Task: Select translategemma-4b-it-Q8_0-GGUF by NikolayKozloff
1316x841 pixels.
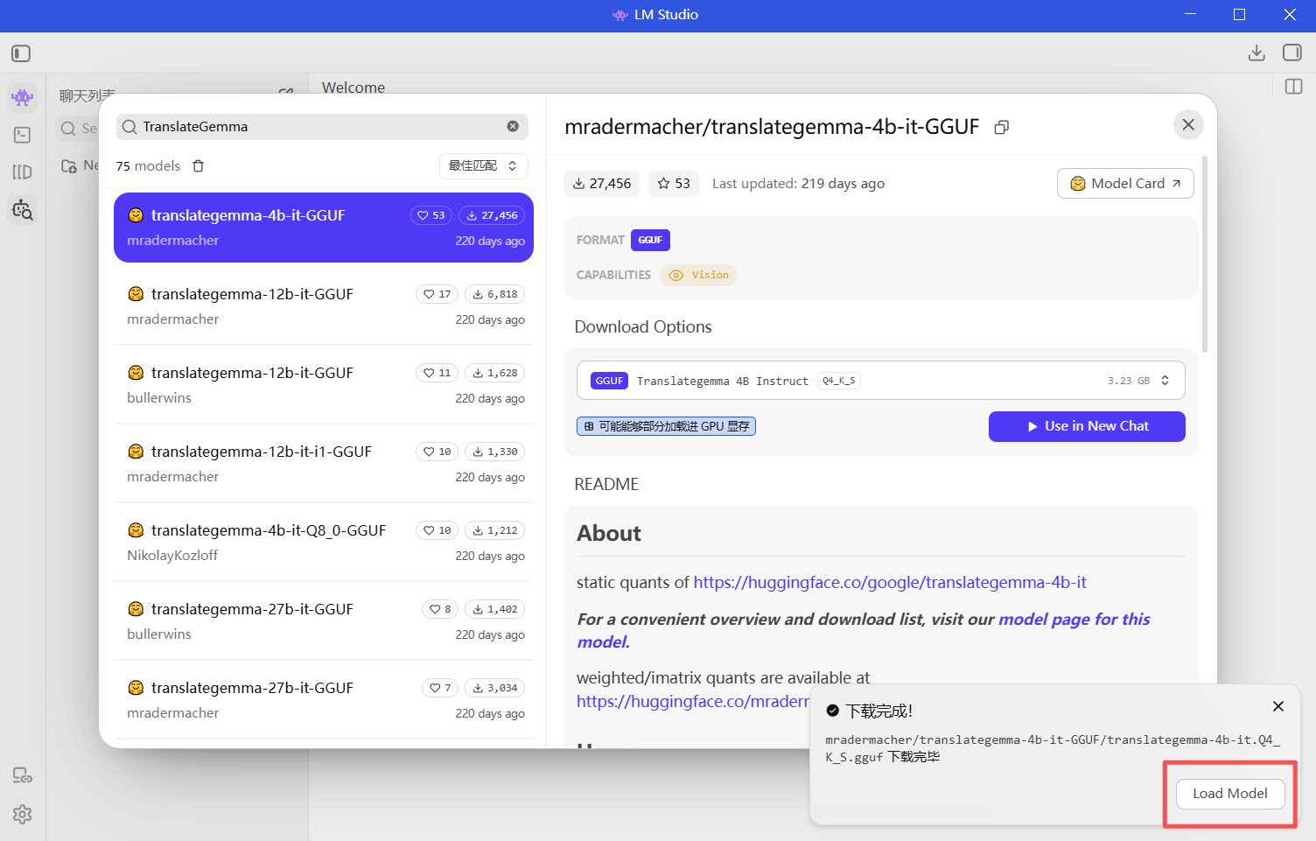Action: pos(324,543)
